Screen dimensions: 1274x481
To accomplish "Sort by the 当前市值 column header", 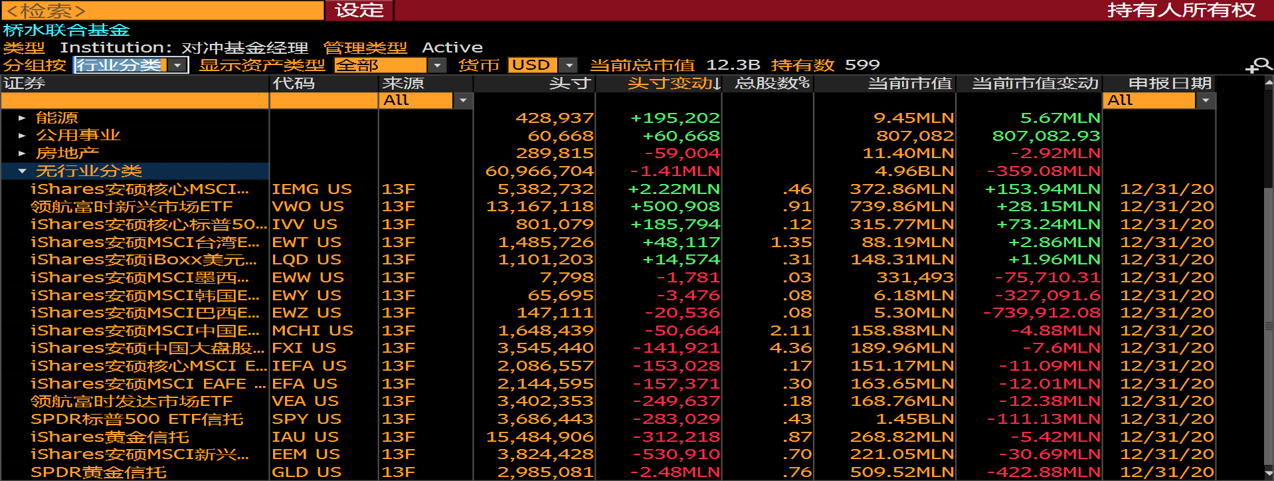I will 885,83.
